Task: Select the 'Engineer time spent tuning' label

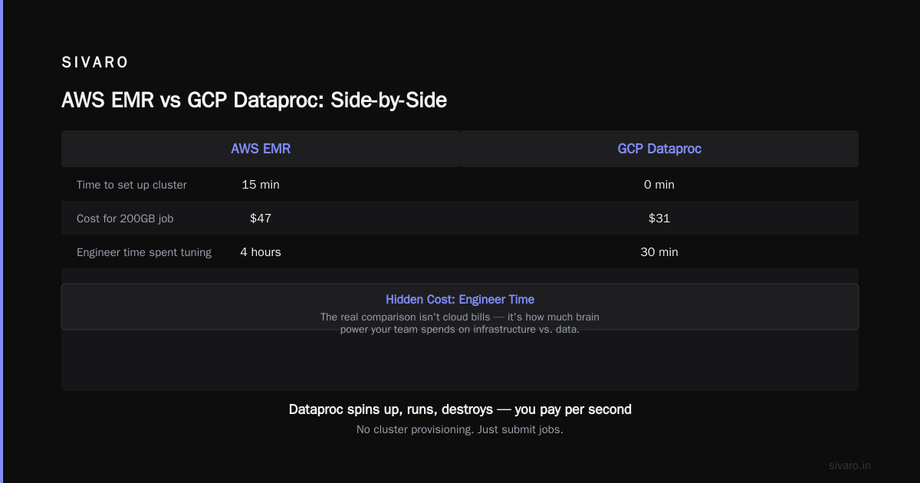Action: point(144,252)
